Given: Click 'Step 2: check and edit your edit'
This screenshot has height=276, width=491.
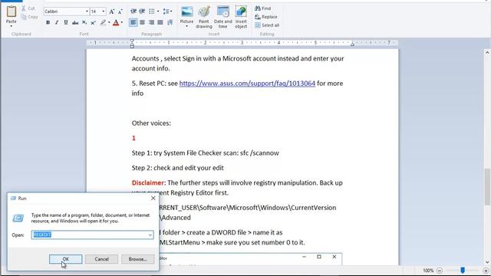Looking at the screenshot, I should 177,168.
